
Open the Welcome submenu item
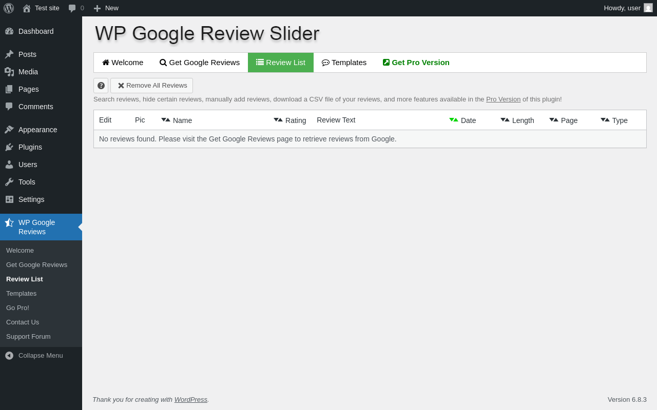[20, 250]
